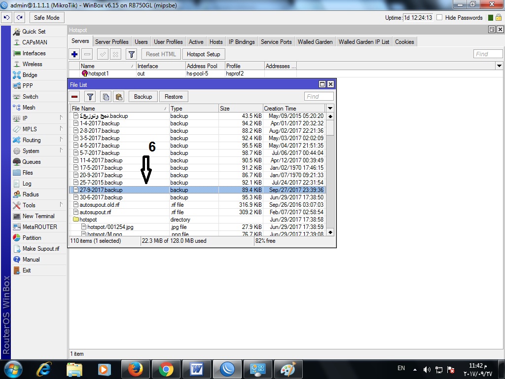Select the hotspot1 server row
This screenshot has height=379, width=505.
[182, 74]
